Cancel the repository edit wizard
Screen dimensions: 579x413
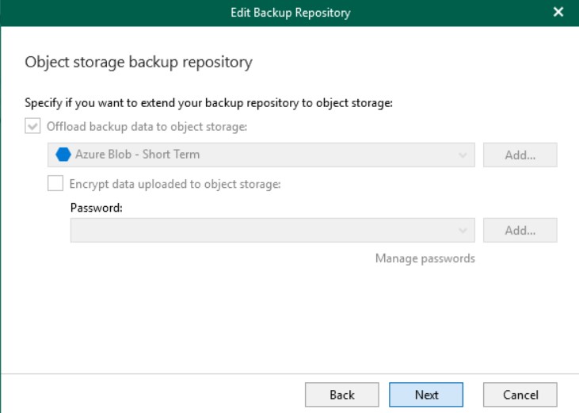520,395
